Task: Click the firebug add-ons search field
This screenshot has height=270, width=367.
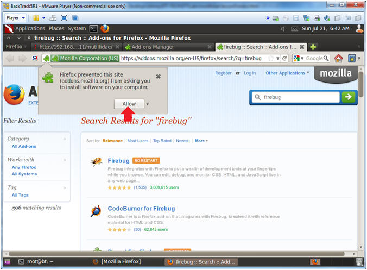Action: [x=296, y=97]
